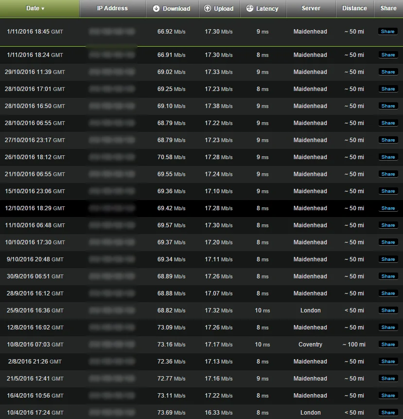
Task: Click the Upload arrow icon in header
Action: click(x=208, y=9)
